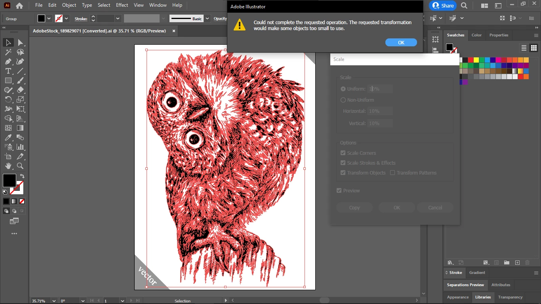The image size is (541, 304).
Task: Select the Perspective Grid tool
Action: (20, 118)
